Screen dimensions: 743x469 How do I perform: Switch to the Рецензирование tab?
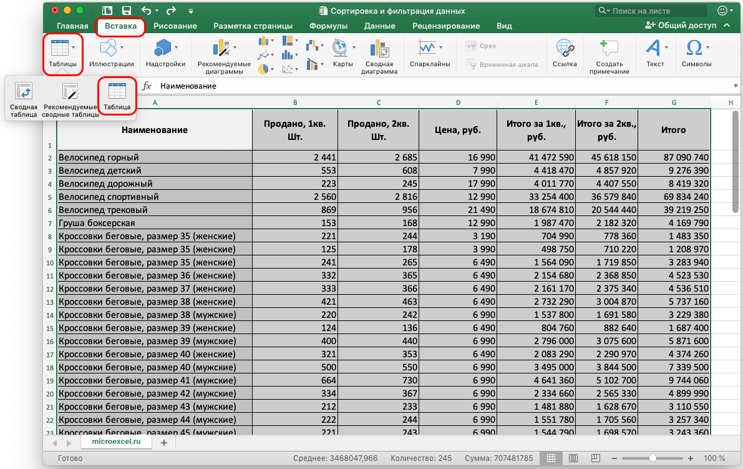446,26
